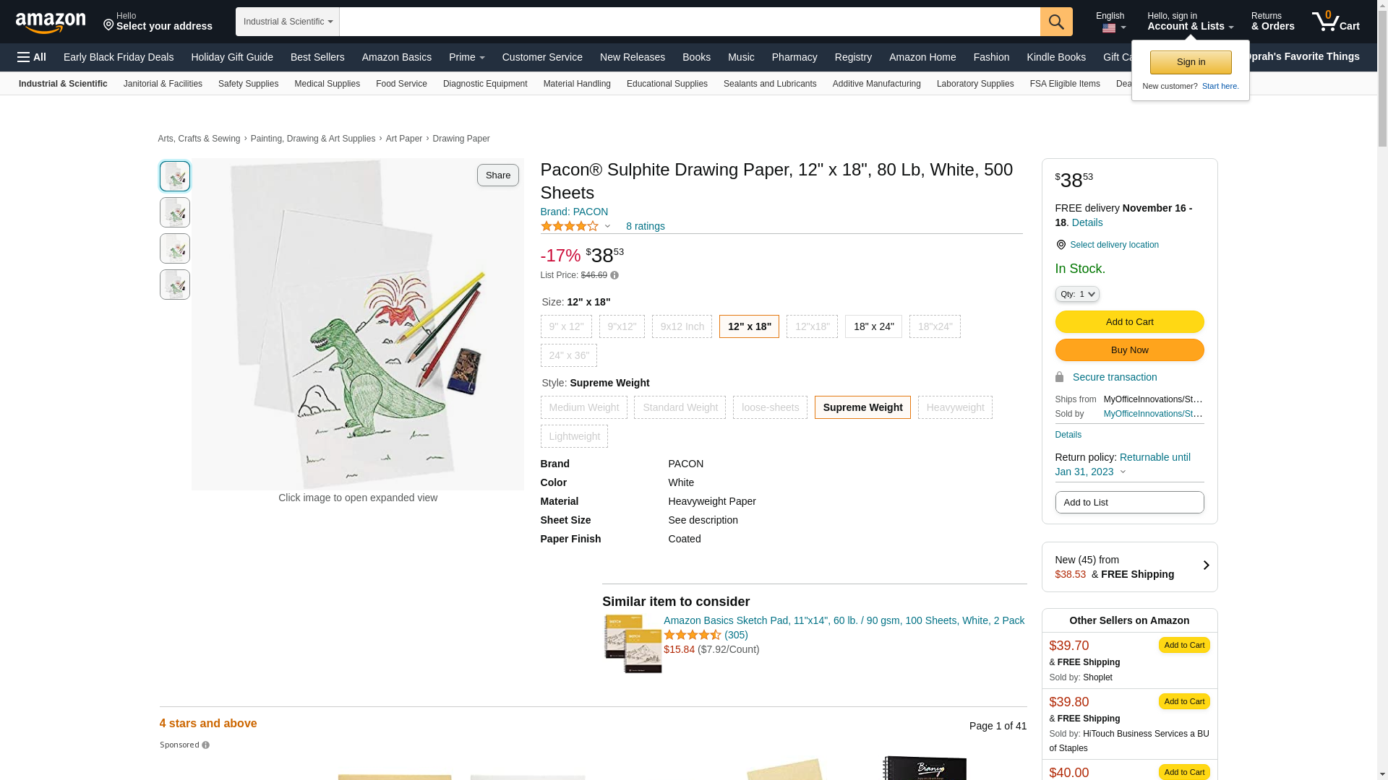
Task: Open the Industrial & Scientific search category dropdown
Action: [288, 22]
